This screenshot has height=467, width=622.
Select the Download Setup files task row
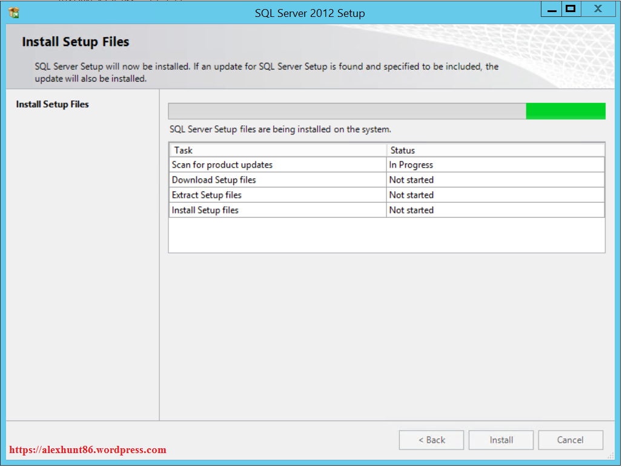(214, 180)
